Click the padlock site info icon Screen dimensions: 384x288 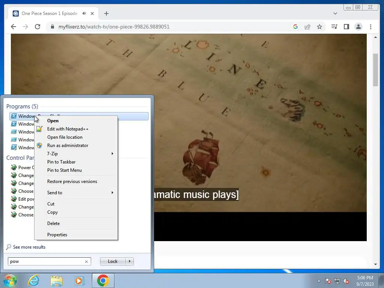(52, 27)
